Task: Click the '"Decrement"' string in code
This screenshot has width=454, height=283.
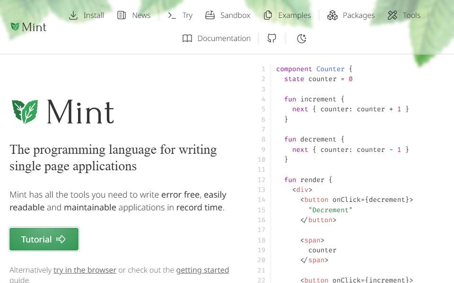Action: coord(331,210)
